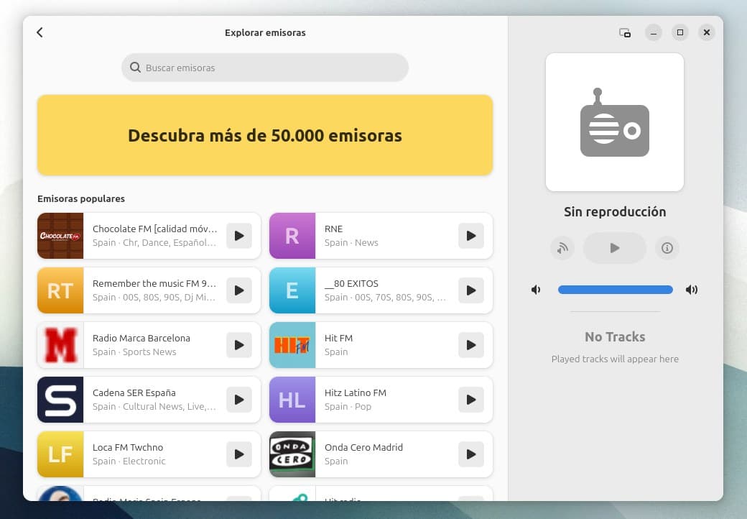This screenshot has width=747, height=519.
Task: Click the blue E icon for 80 EXITOS
Action: pyautogui.click(x=292, y=290)
